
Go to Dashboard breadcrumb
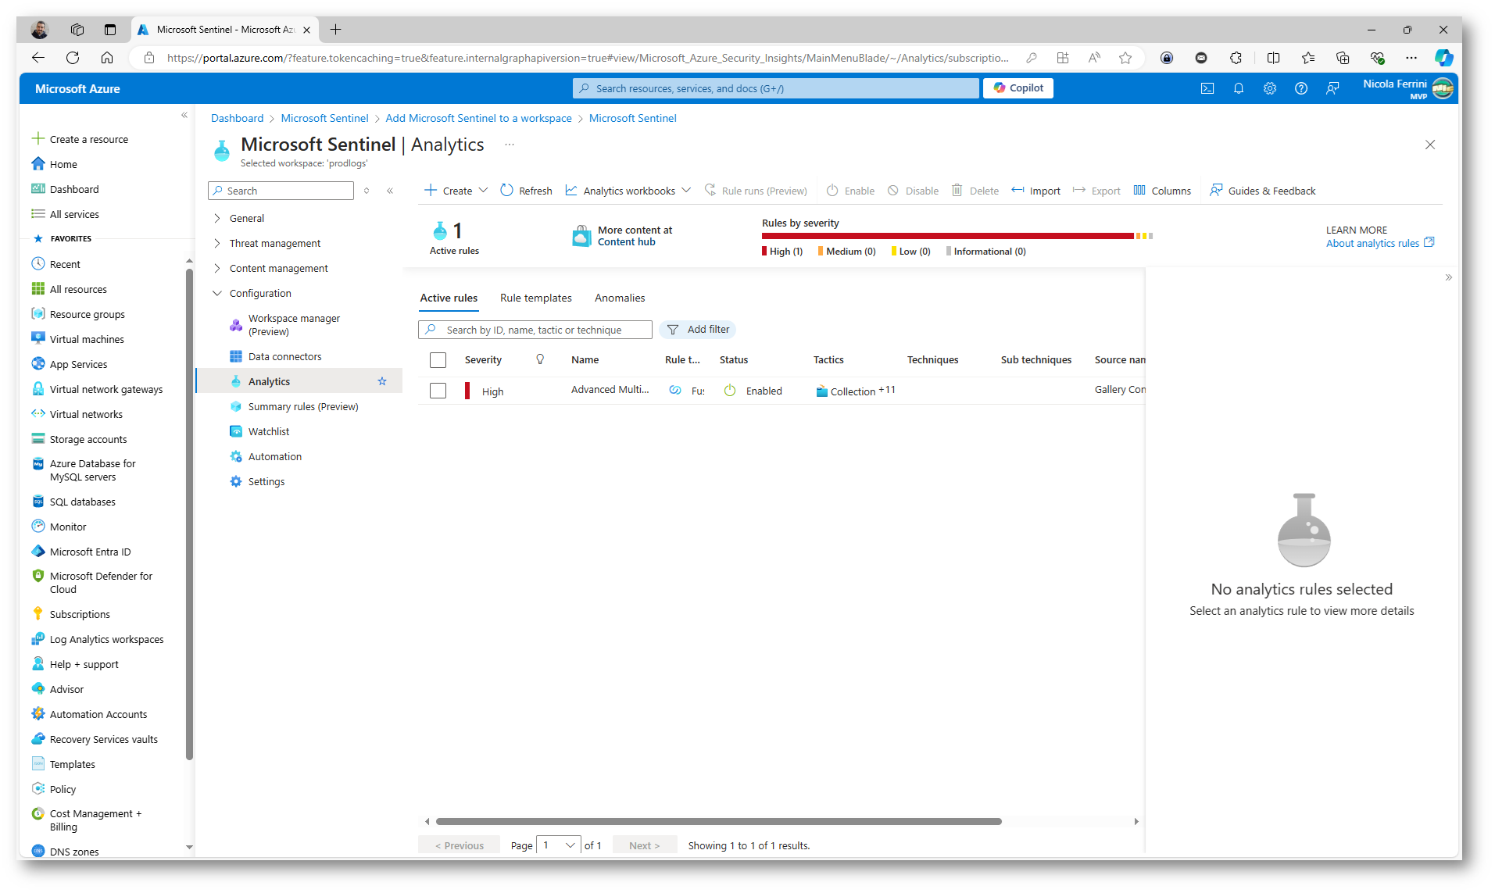(237, 118)
